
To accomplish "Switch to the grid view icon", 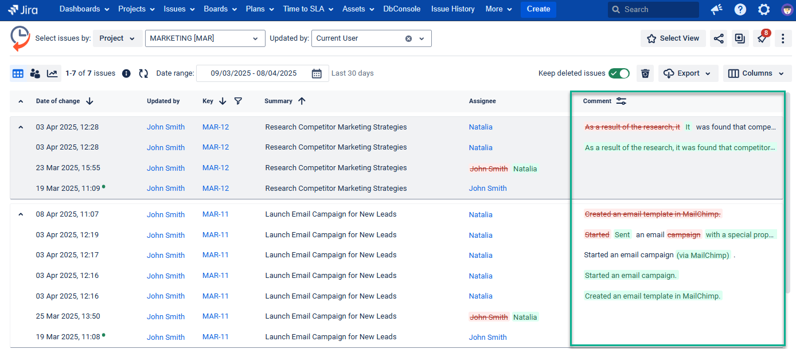I will pos(18,73).
